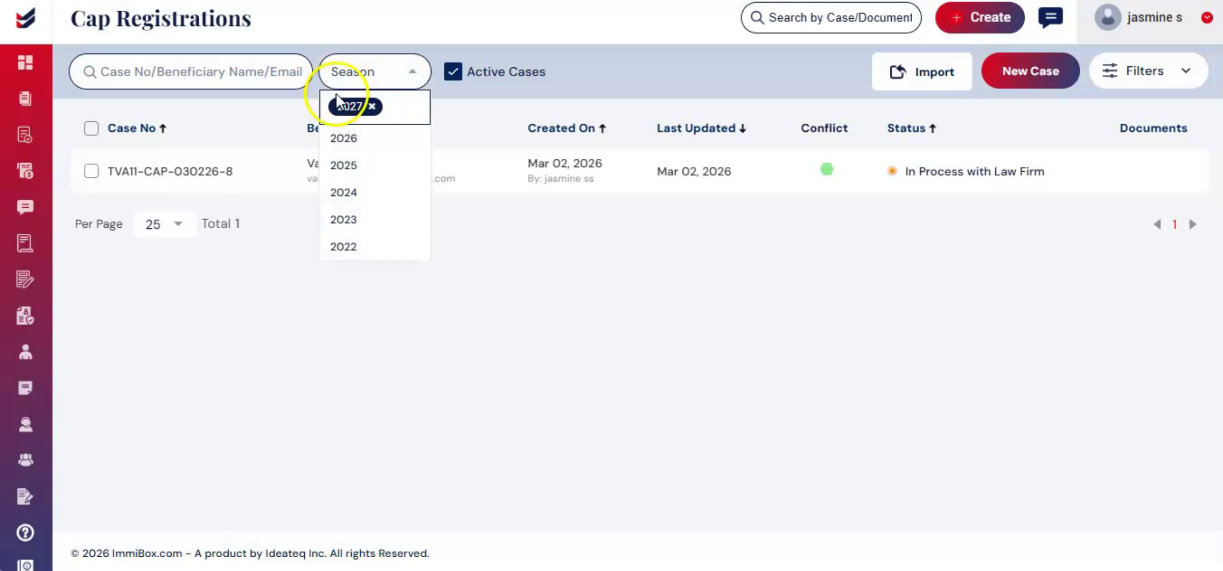
Task: Check the select-all header checkbox
Action: pyautogui.click(x=91, y=128)
